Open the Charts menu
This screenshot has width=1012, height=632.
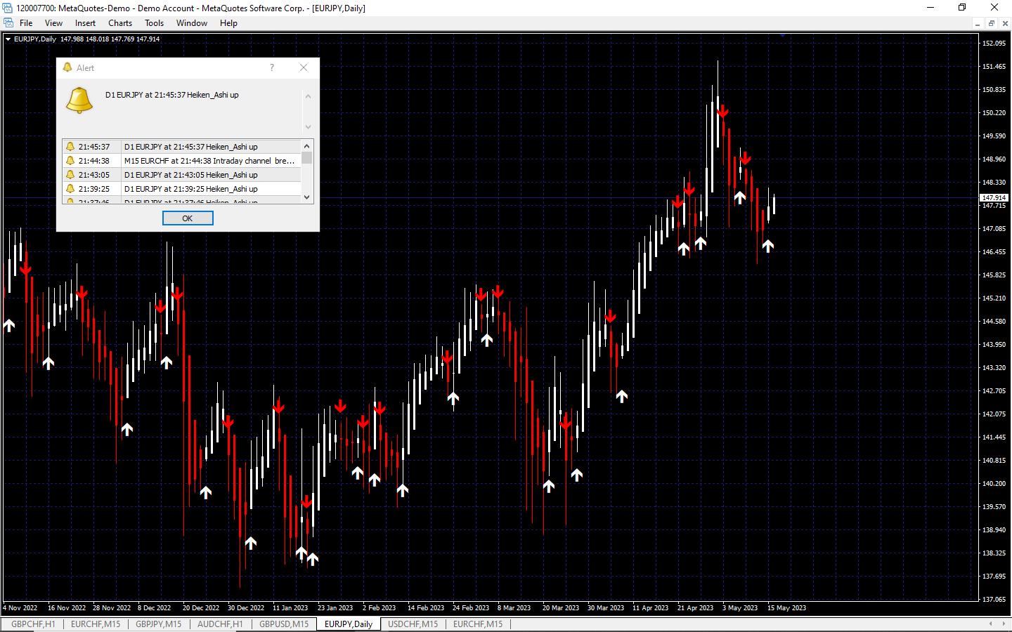pyautogui.click(x=120, y=23)
